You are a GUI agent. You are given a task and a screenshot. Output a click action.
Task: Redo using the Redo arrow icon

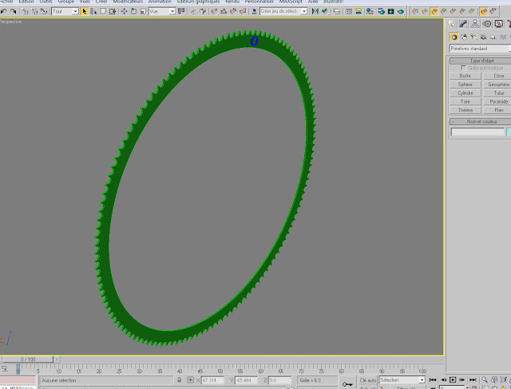coord(13,11)
